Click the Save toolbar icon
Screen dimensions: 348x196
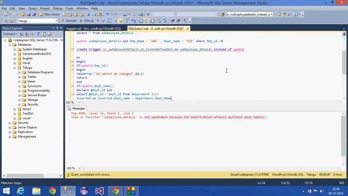28,15
